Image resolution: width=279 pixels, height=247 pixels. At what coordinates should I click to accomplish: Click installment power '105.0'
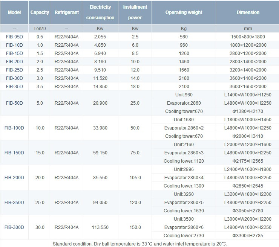pyautogui.click(x=135, y=177)
